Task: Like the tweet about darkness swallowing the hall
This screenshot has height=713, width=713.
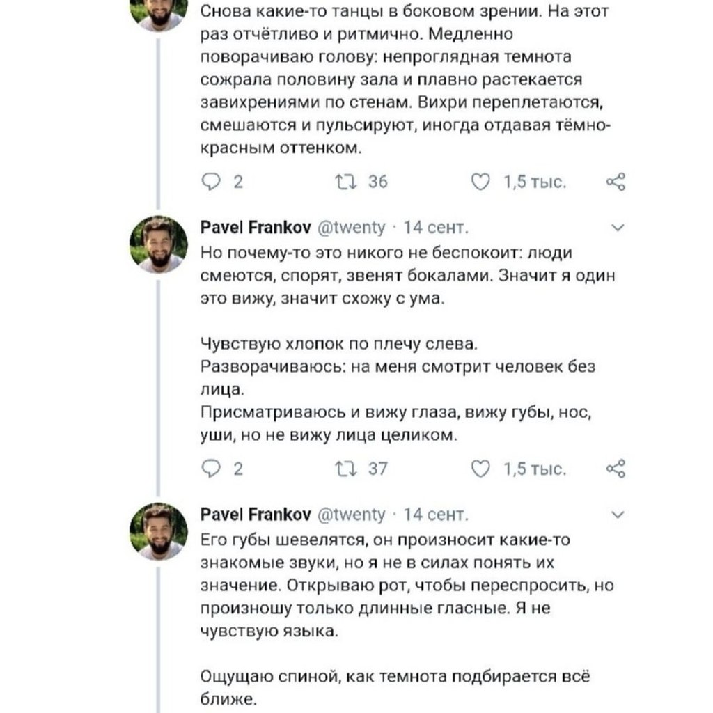Action: tap(480, 182)
